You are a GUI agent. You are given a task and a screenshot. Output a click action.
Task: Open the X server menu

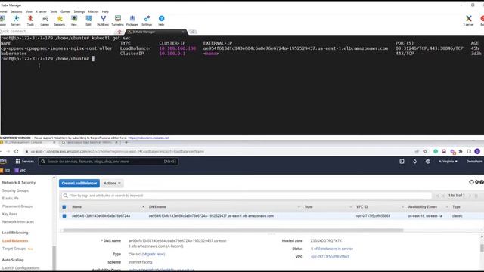pos(41,11)
